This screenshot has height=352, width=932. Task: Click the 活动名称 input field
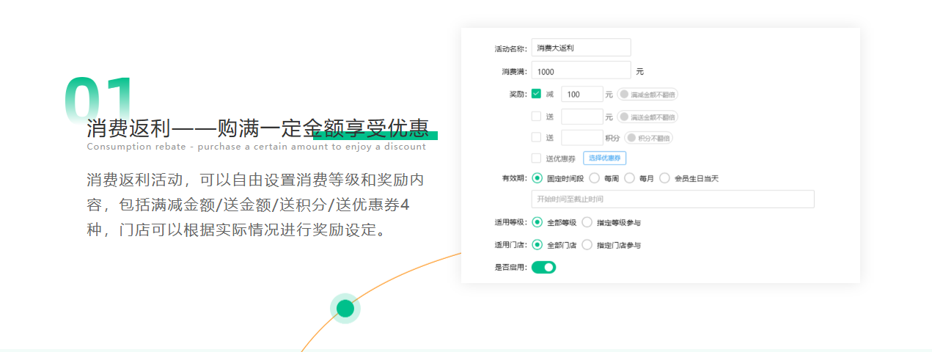[x=581, y=48]
